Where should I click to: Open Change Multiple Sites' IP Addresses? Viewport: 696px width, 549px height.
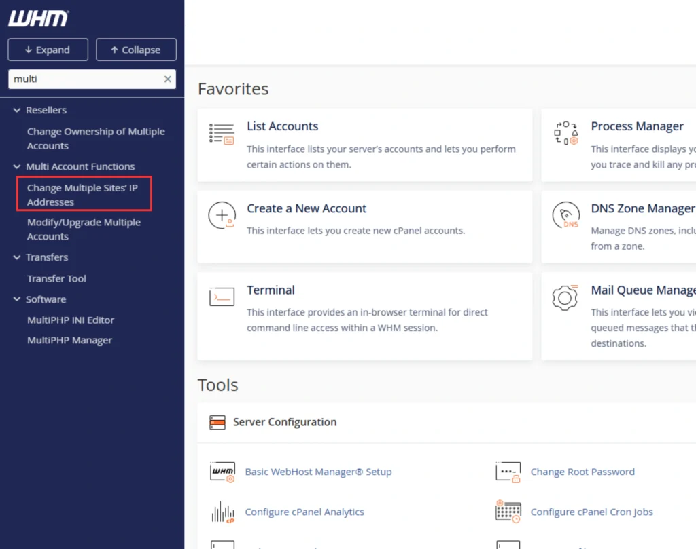pos(82,195)
